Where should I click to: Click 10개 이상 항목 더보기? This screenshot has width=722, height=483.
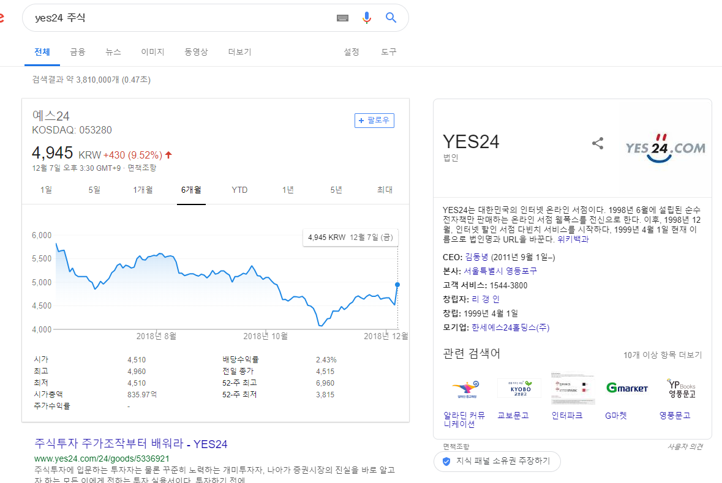(x=663, y=355)
